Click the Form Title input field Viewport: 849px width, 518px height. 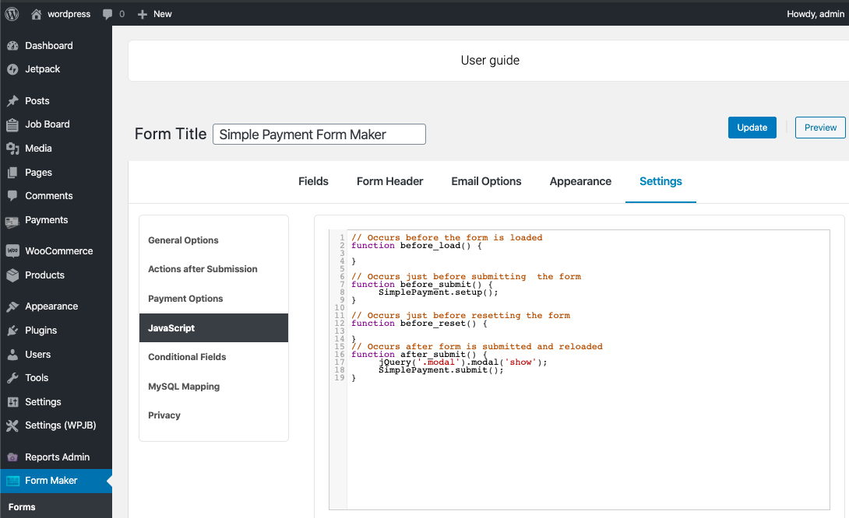[319, 134]
